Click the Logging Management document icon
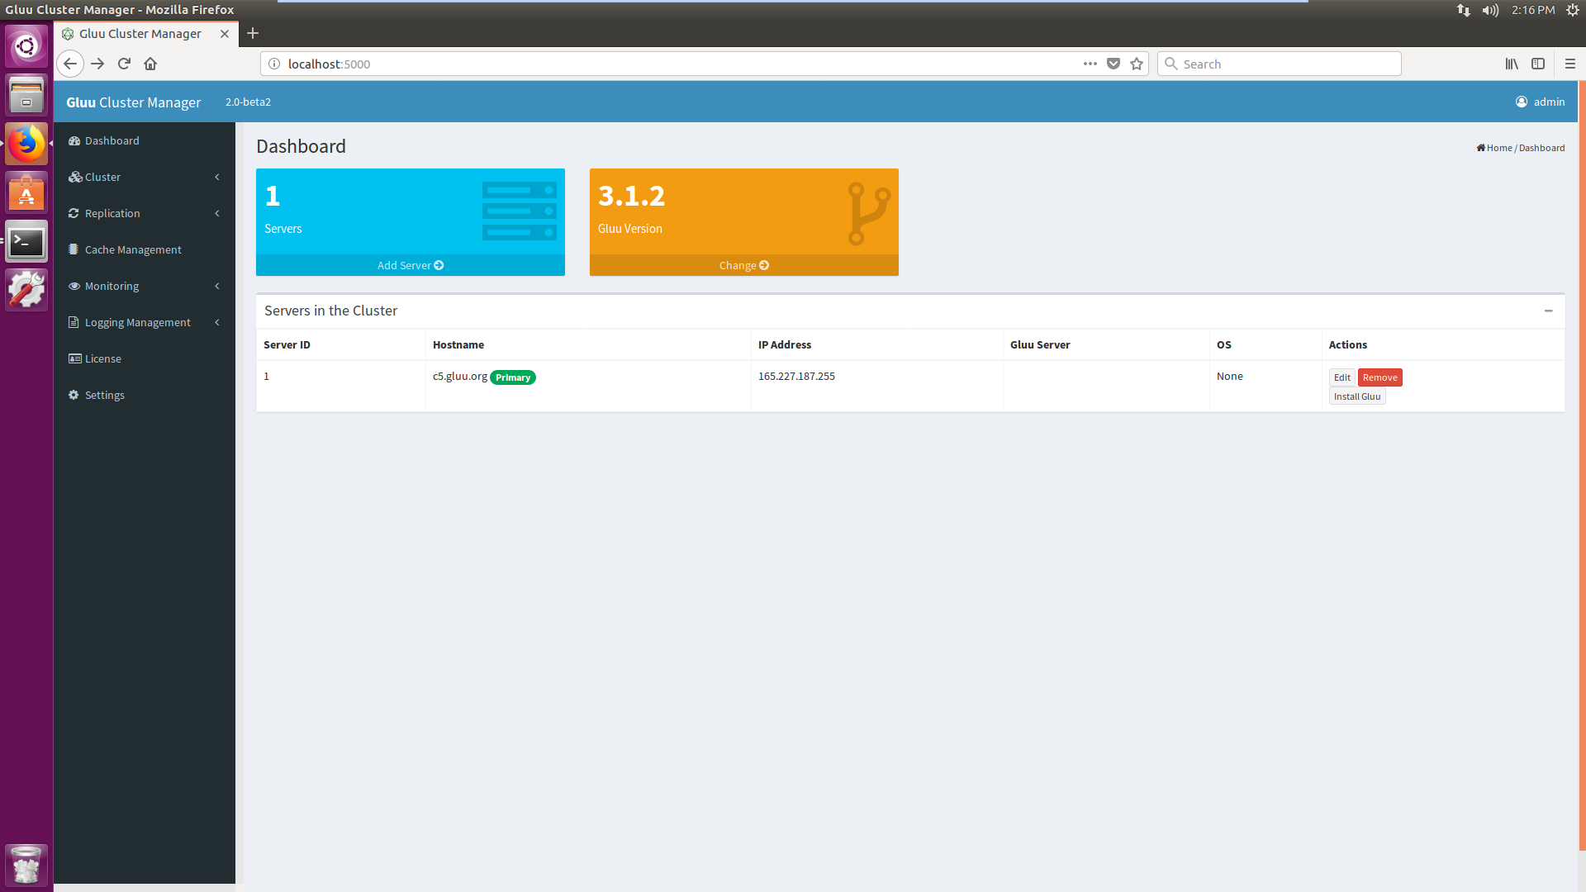Image resolution: width=1586 pixels, height=892 pixels. pyautogui.click(x=74, y=322)
